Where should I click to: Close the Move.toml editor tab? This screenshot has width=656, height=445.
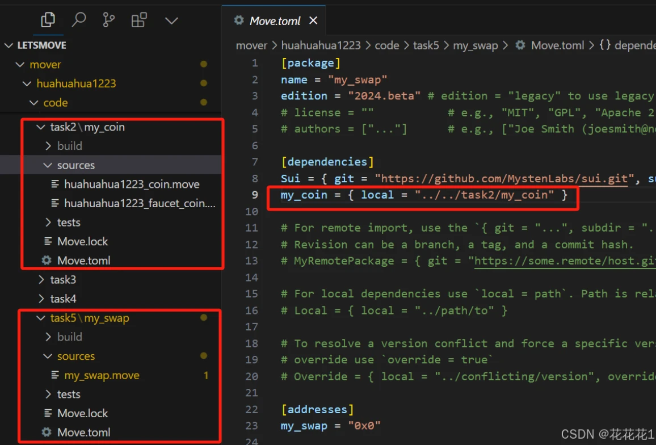(313, 21)
